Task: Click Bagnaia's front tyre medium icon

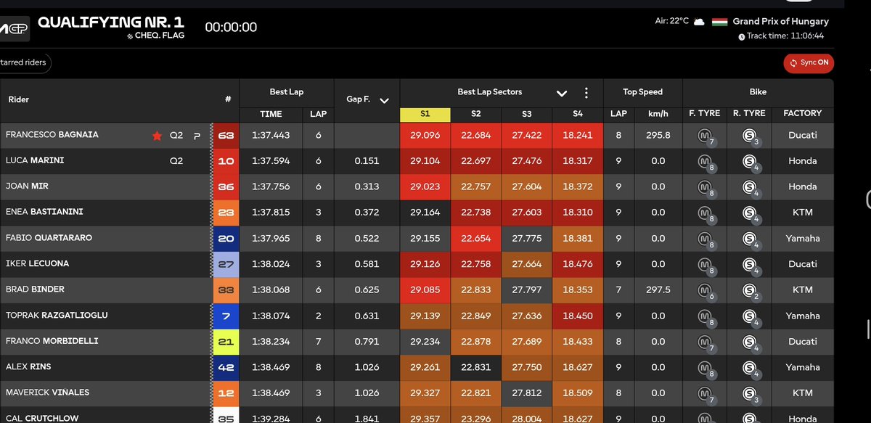Action: [x=706, y=136]
